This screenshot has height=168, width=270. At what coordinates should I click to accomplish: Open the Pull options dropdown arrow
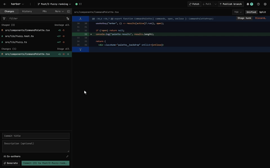click(215, 4)
